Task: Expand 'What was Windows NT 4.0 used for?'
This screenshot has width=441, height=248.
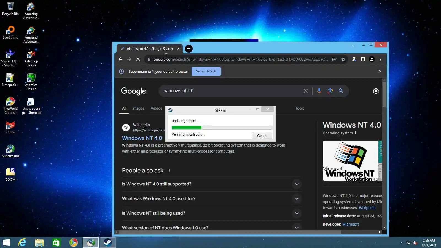Action: click(212, 199)
